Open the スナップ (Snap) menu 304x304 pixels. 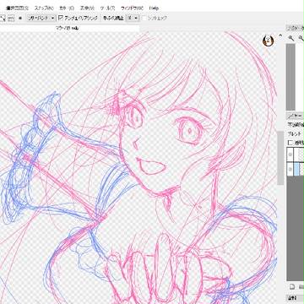(x=44, y=8)
